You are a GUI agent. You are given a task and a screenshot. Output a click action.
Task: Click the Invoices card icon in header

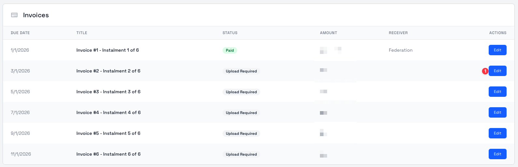tap(14, 15)
